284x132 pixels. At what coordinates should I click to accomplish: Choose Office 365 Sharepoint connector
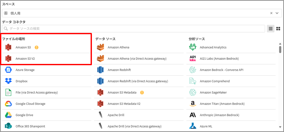30,126
